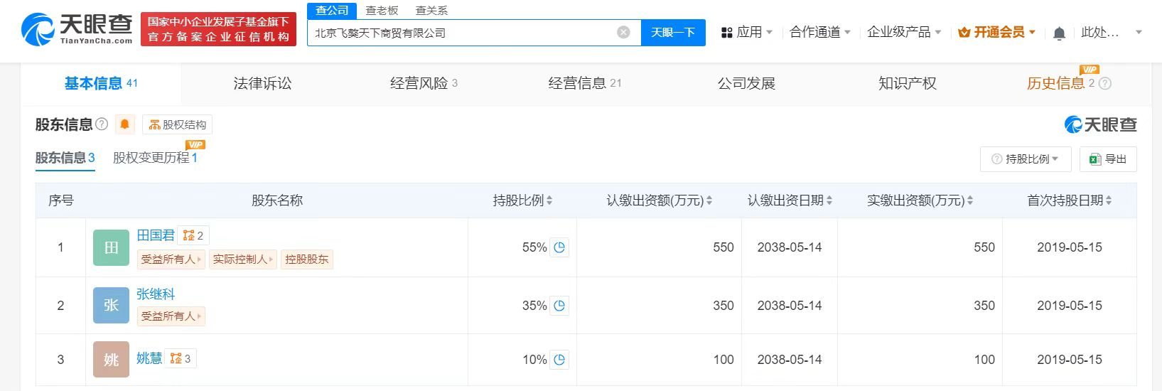Click the help icon beside 历史信息
The height and width of the screenshot is (391, 1162).
point(1105,83)
